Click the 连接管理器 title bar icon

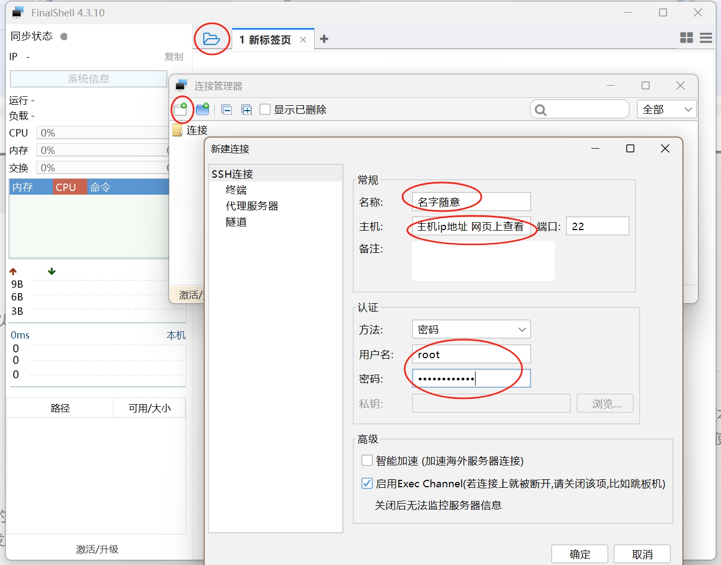(181, 86)
